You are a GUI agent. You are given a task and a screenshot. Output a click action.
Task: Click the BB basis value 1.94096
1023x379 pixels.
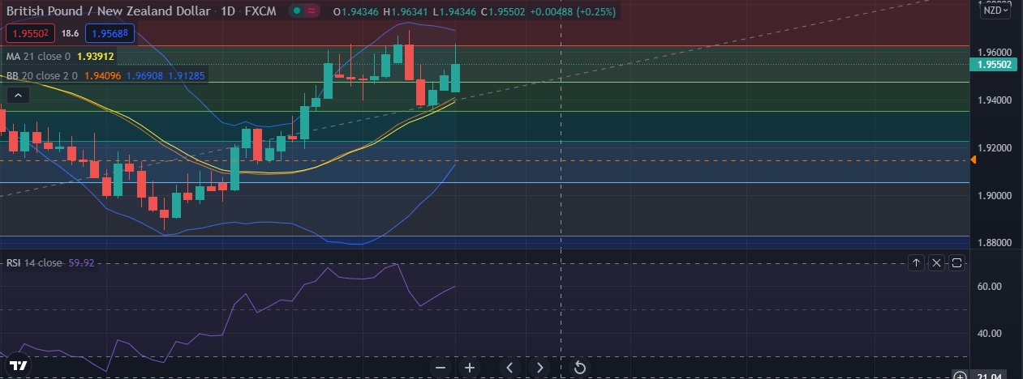[102, 75]
